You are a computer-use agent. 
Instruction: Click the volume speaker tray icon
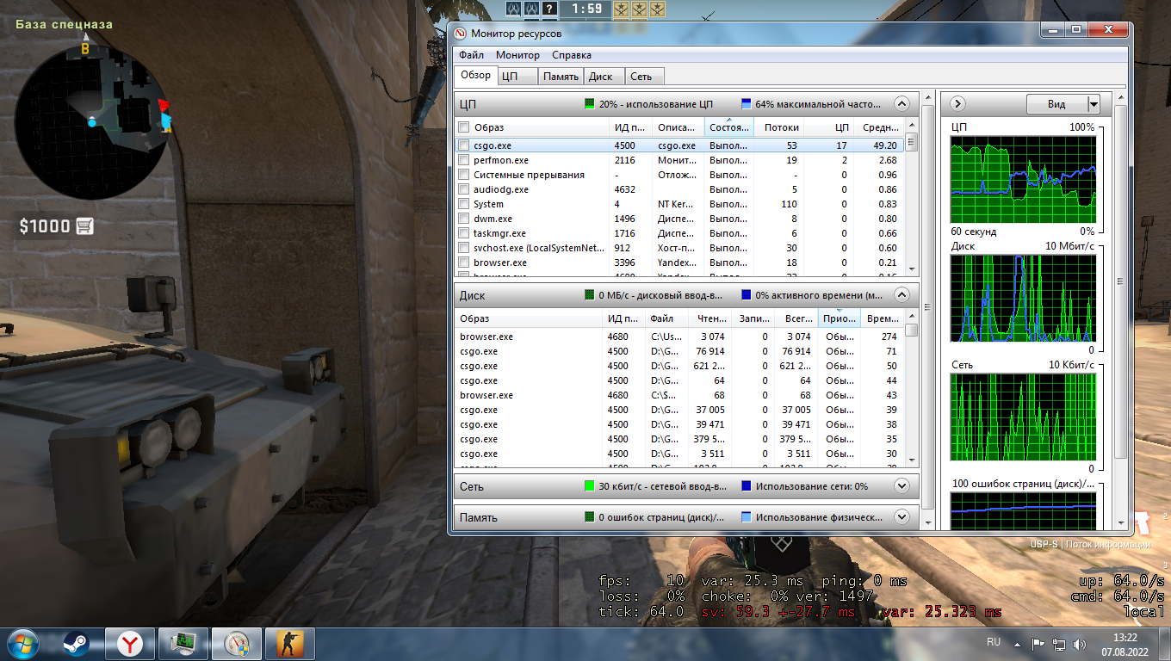(x=1078, y=644)
